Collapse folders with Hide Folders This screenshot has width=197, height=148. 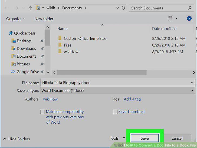pyautogui.click(x=17, y=139)
